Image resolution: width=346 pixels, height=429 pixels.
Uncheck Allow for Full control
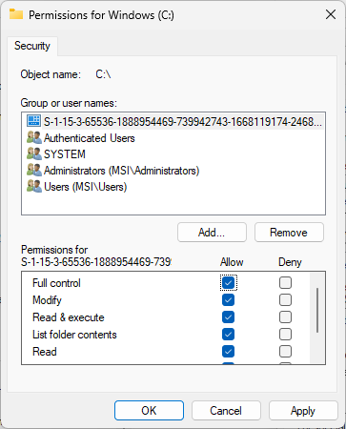click(x=228, y=283)
